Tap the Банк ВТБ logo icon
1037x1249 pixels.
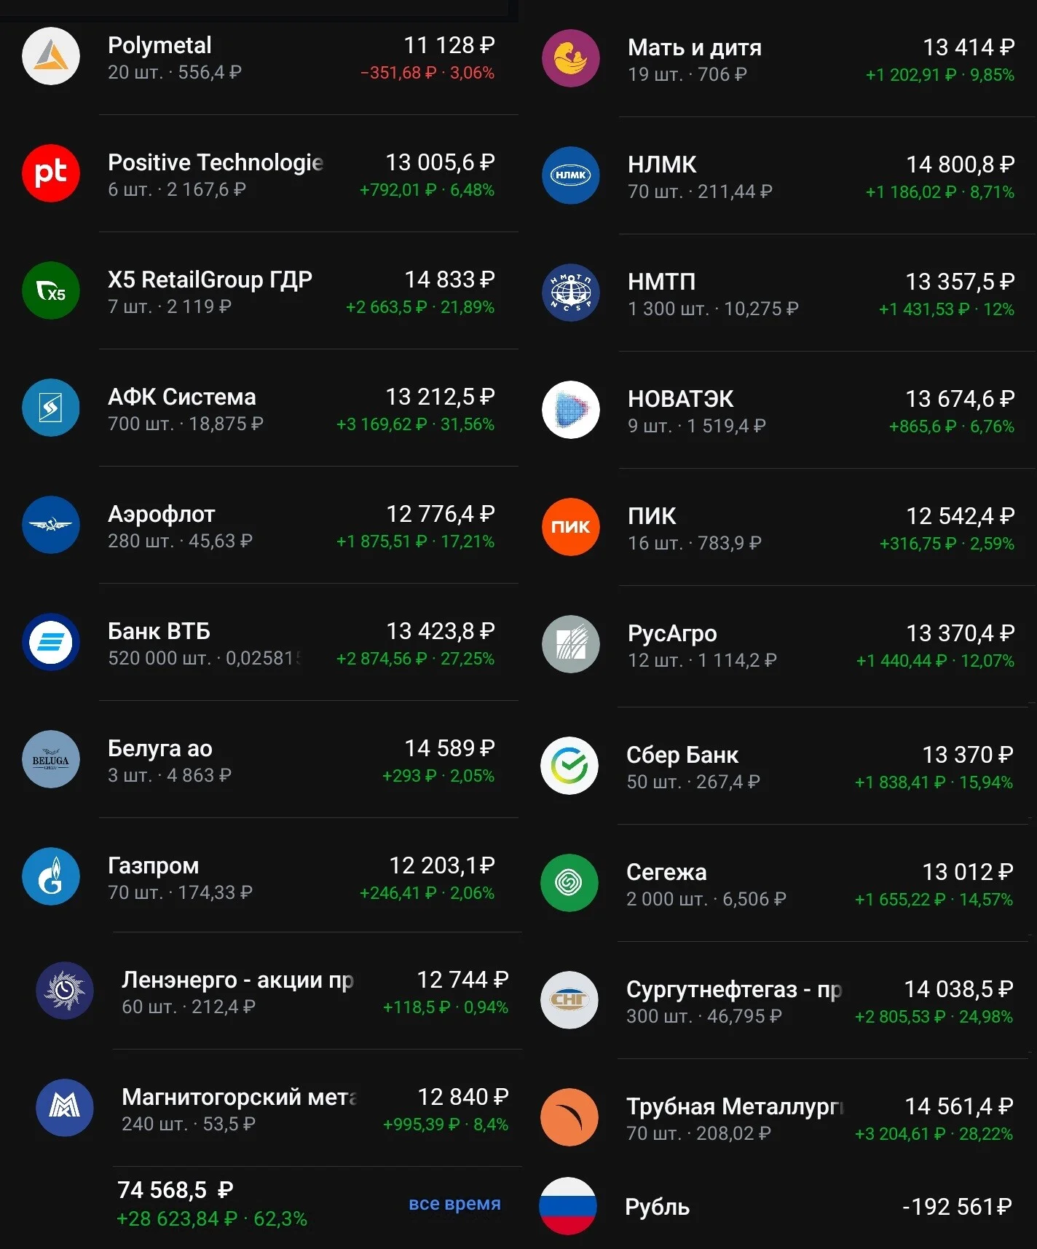[51, 642]
